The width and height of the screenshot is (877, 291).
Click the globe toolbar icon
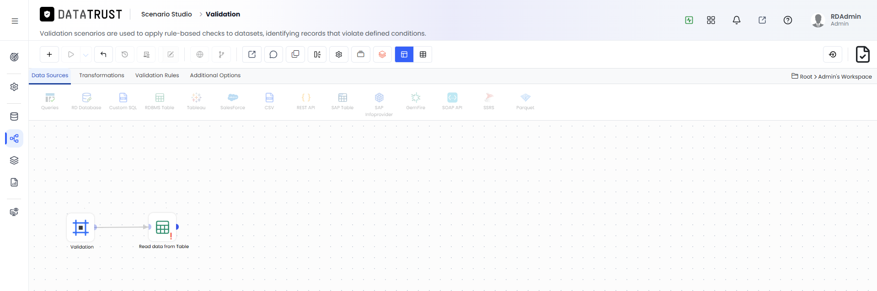point(200,54)
